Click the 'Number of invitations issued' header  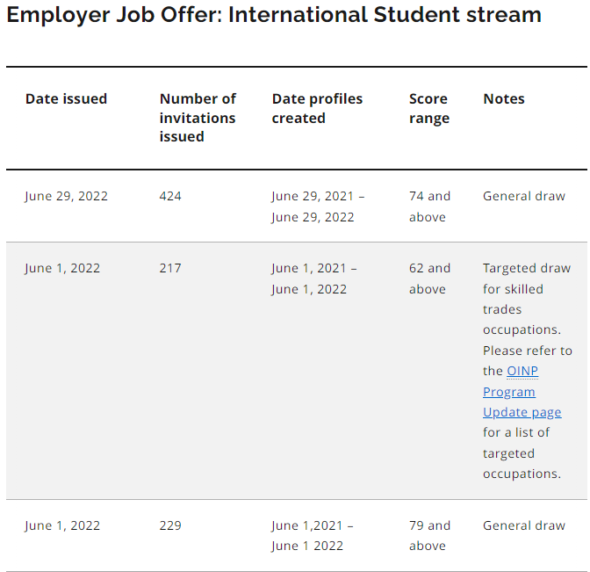[x=198, y=118]
